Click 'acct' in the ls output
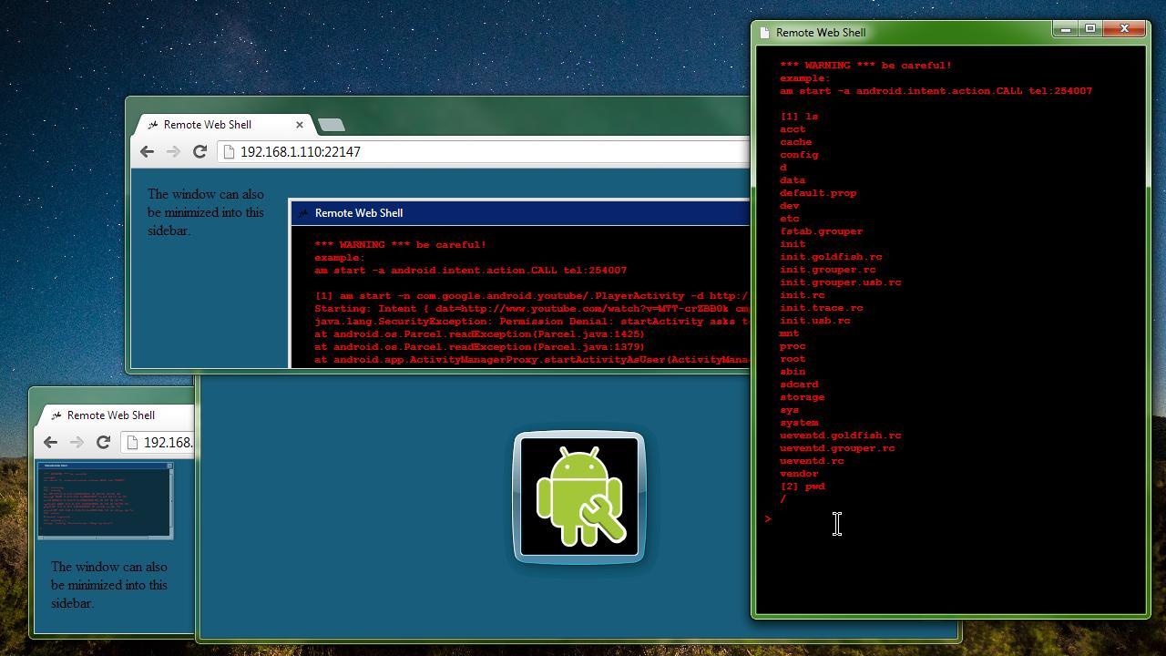1166x656 pixels. click(x=793, y=129)
